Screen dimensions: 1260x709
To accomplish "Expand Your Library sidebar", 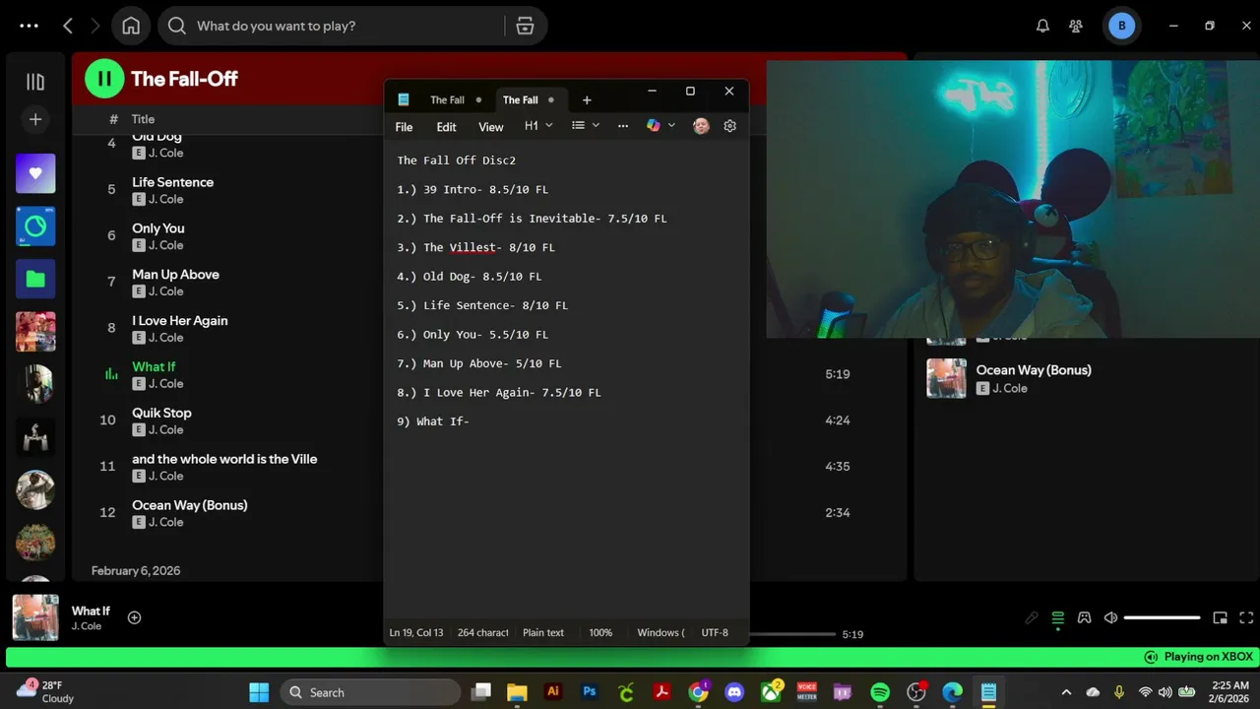I will (x=35, y=82).
